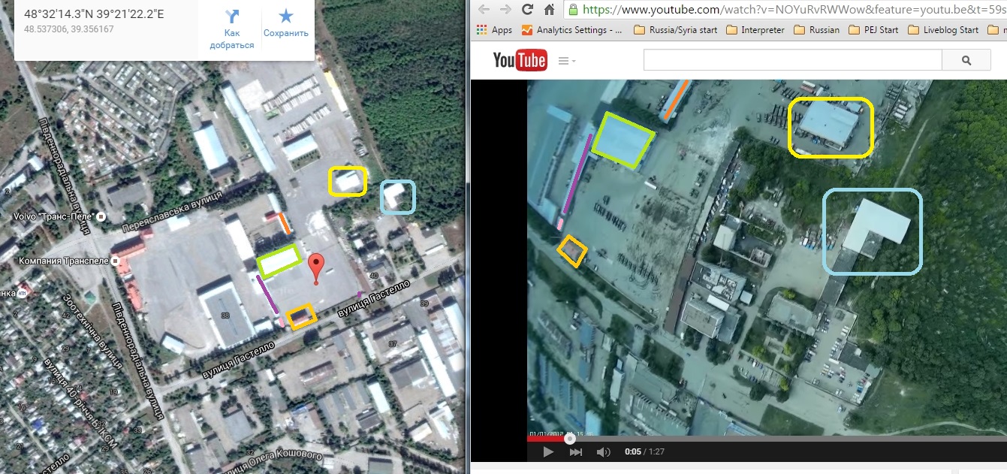Open the PEJ Start bookmark folder
The height and width of the screenshot is (474, 1007).
point(873,30)
